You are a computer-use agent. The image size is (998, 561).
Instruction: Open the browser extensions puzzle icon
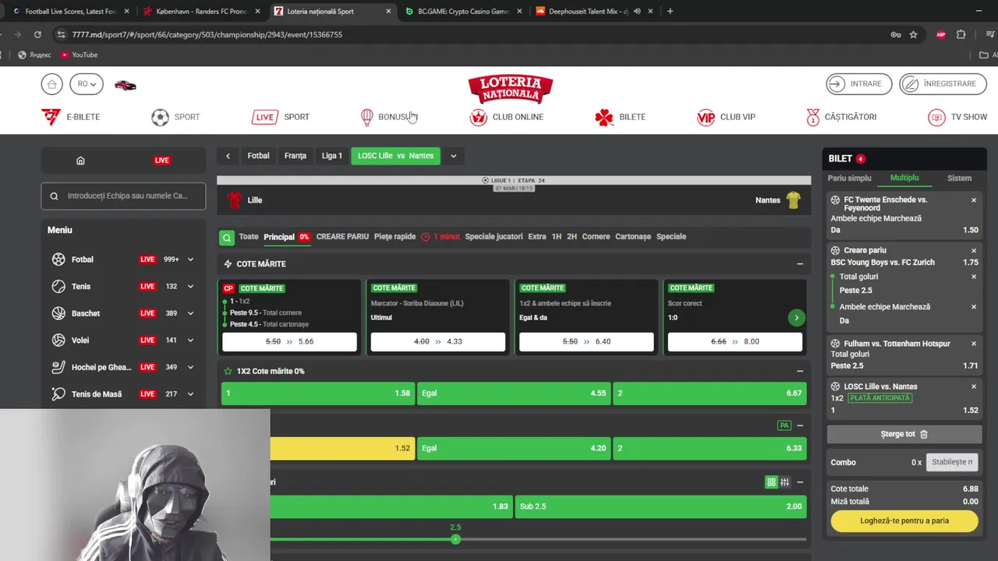pyautogui.click(x=961, y=34)
